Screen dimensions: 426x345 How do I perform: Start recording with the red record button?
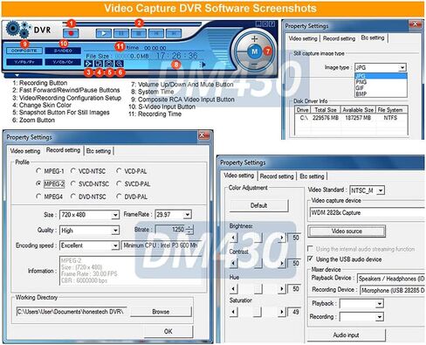(71, 33)
